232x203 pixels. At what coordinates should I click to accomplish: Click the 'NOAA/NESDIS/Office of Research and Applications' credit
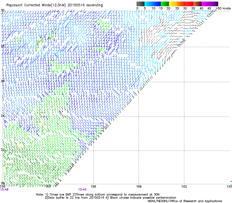click(185, 201)
